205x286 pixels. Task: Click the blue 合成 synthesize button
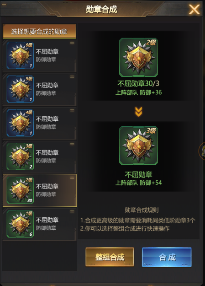pos(167,257)
